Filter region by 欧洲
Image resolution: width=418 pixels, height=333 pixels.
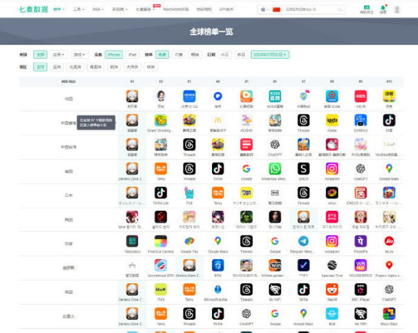click(114, 67)
